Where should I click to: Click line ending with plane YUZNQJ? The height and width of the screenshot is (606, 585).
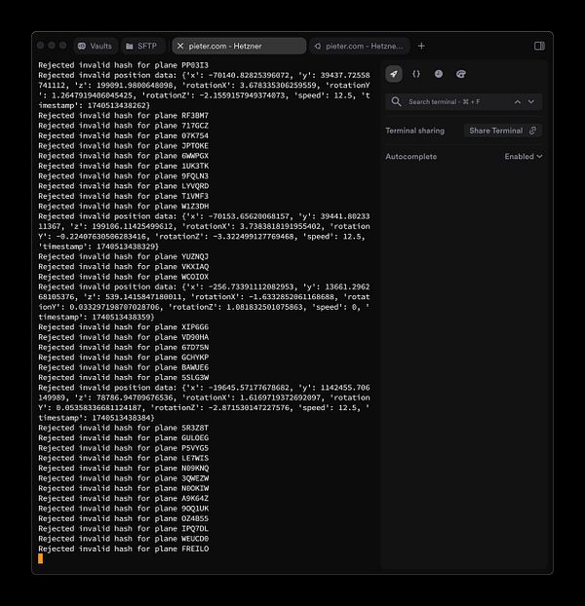[124, 256]
